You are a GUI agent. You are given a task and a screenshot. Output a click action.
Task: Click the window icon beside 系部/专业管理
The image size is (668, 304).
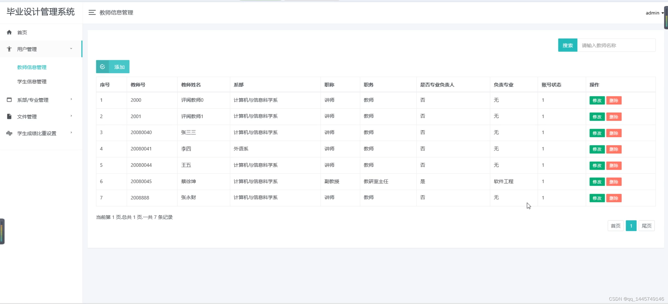coord(9,100)
